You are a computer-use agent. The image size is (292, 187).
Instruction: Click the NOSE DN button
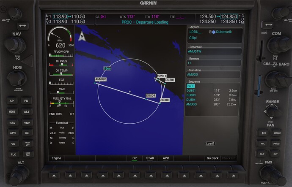pyautogui.click(x=28, y=154)
